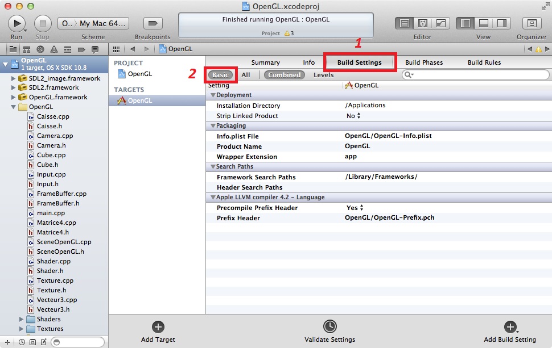Click the build settings search field
552x348 pixels.
(x=478, y=75)
